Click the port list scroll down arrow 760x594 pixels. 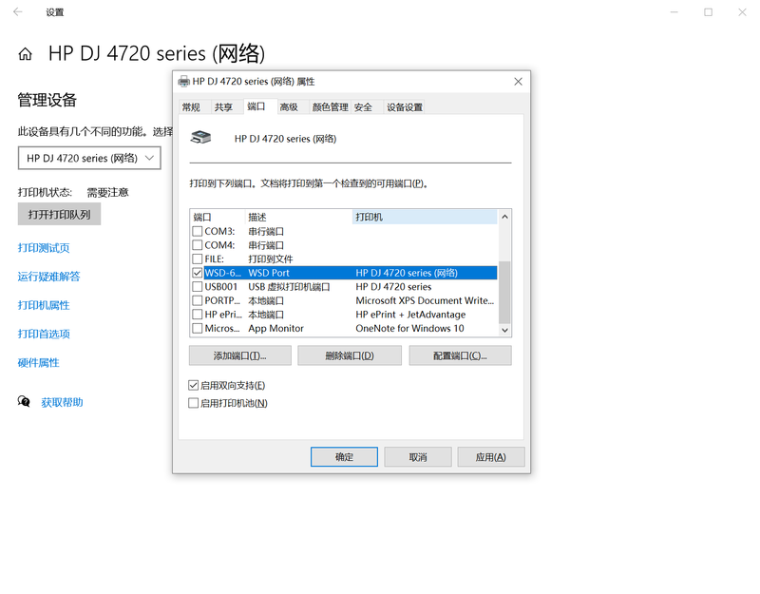[504, 329]
